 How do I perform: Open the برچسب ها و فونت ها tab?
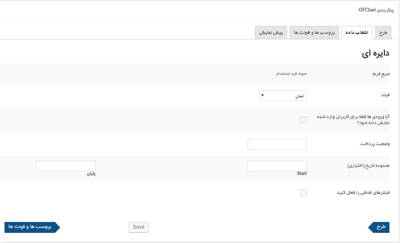pyautogui.click(x=314, y=33)
